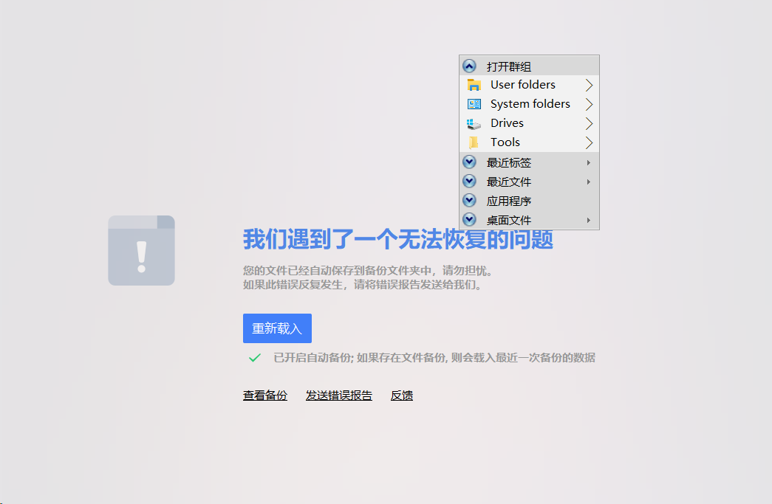Click the Tools folder icon

point(474,142)
